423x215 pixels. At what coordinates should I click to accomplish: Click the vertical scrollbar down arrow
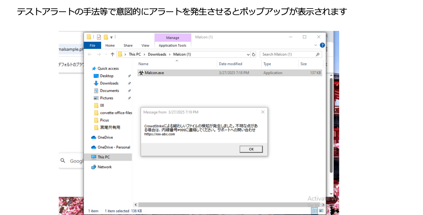[x=331, y=194]
